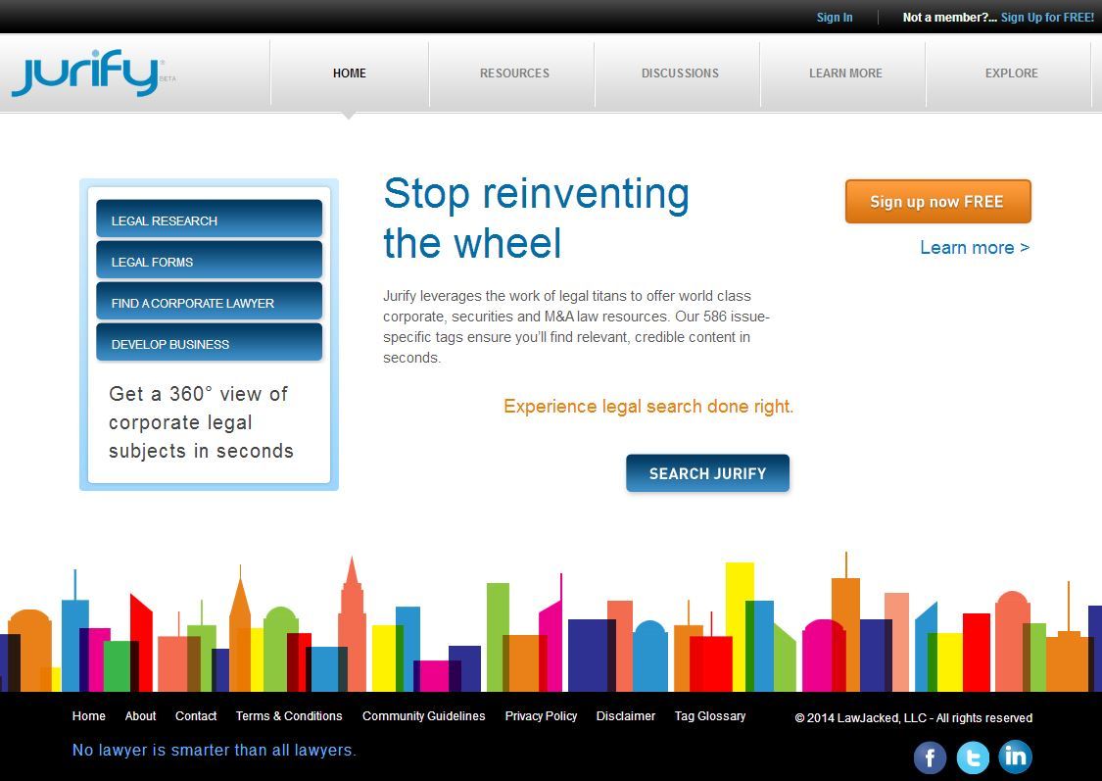Open the DISCUSSIONS tab

[x=680, y=73]
